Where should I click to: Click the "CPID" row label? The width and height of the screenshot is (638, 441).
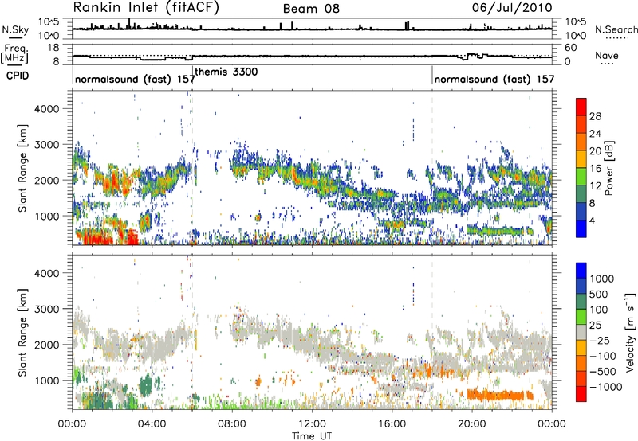pyautogui.click(x=18, y=76)
